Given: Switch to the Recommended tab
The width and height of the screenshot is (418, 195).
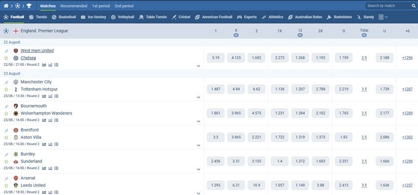Looking at the screenshot, I should click(74, 6).
